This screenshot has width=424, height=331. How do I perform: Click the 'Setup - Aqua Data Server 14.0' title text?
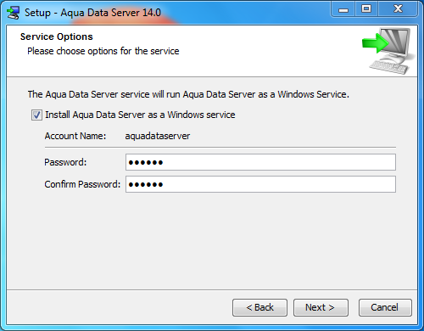click(x=92, y=13)
